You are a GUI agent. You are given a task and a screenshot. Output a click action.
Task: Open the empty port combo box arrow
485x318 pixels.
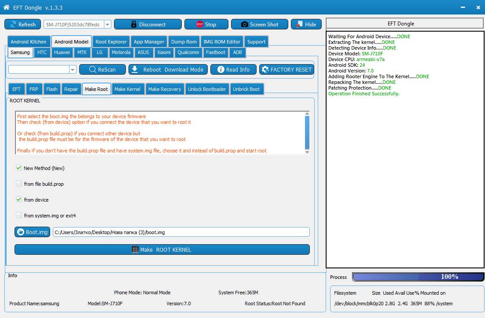pyautogui.click(x=73, y=70)
